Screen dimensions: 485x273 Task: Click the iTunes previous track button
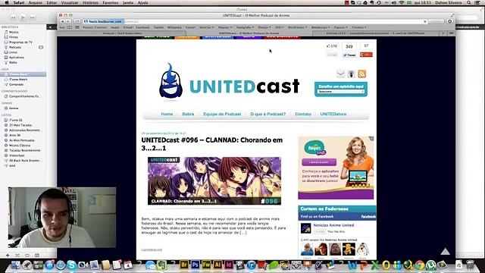tap(13, 17)
